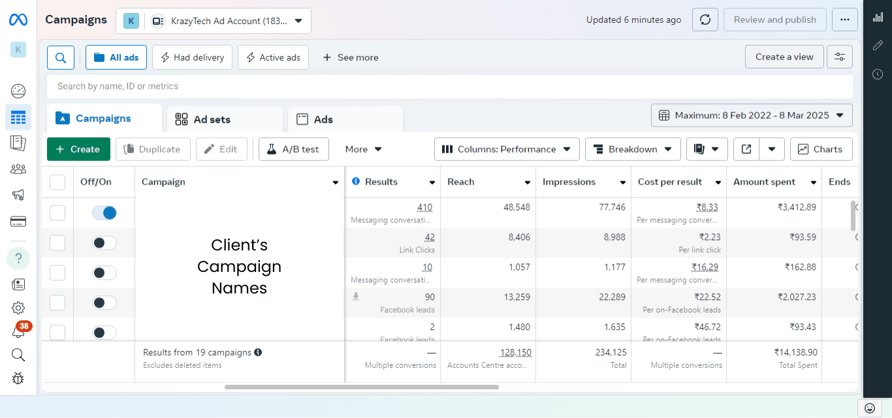Viewport: 892px width, 418px height.
Task: Open the Breakdown dropdown
Action: 633,149
